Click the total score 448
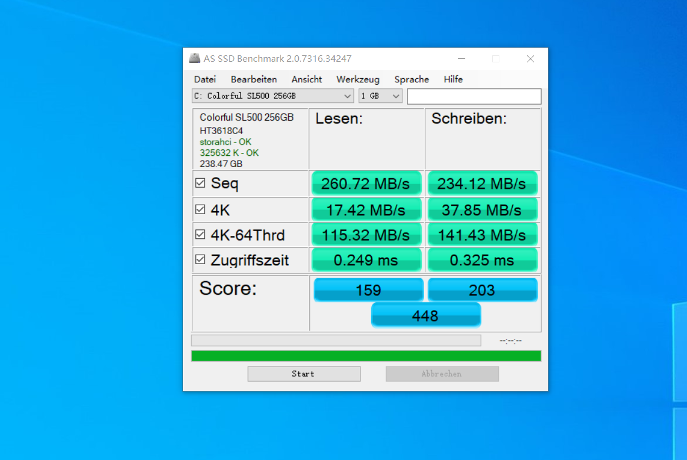This screenshot has width=687, height=460. (x=426, y=315)
